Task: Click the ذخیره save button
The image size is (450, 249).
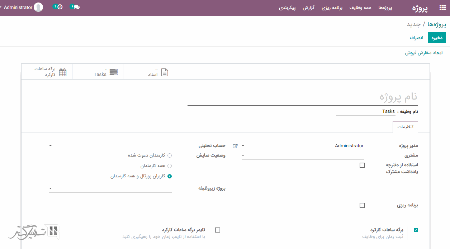Action: (437, 38)
